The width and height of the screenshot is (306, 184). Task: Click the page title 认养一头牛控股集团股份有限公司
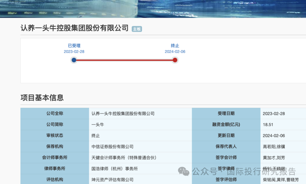click(x=75, y=28)
